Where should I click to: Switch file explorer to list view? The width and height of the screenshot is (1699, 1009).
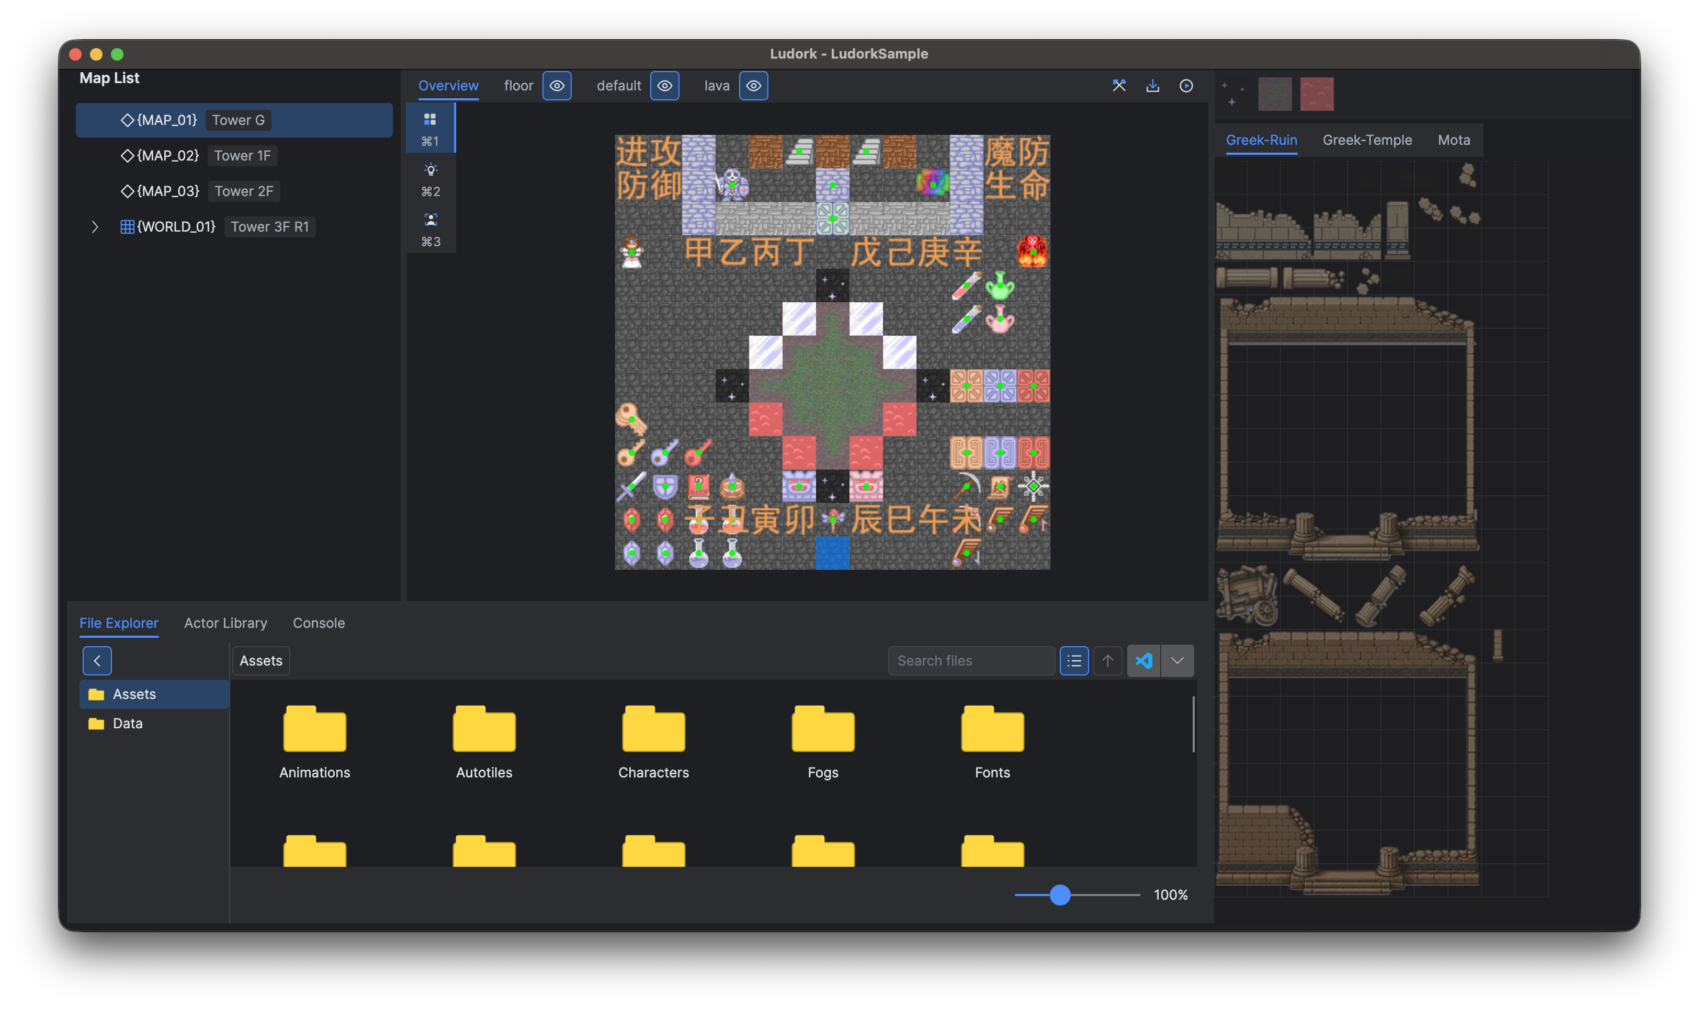coord(1074,660)
